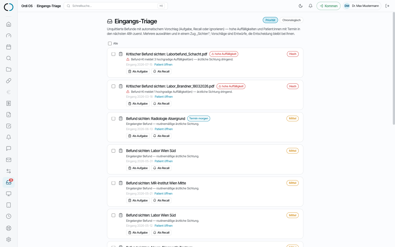This screenshot has height=247, width=395.
Task: Click Ordi OS breadcrumb
Action: coord(27,6)
